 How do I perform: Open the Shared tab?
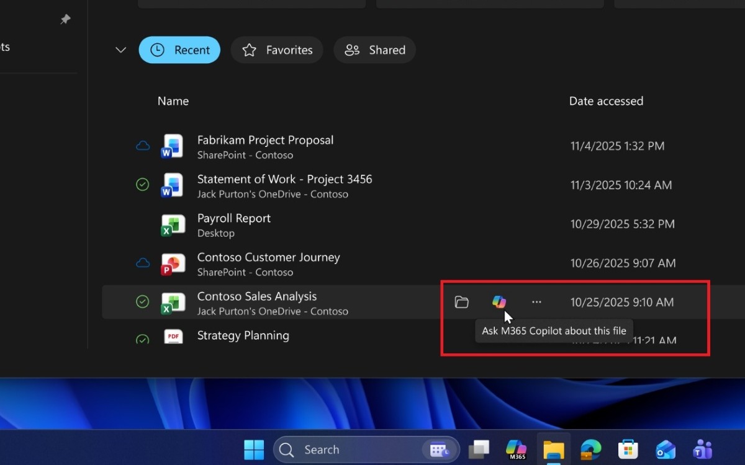375,50
